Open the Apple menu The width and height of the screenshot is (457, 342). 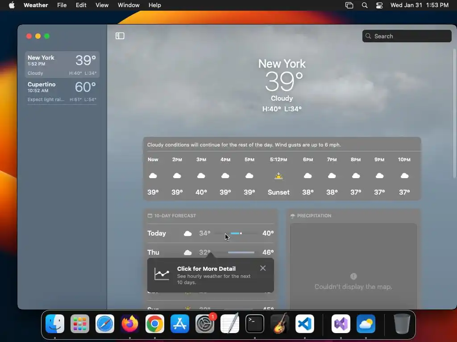(12, 5)
